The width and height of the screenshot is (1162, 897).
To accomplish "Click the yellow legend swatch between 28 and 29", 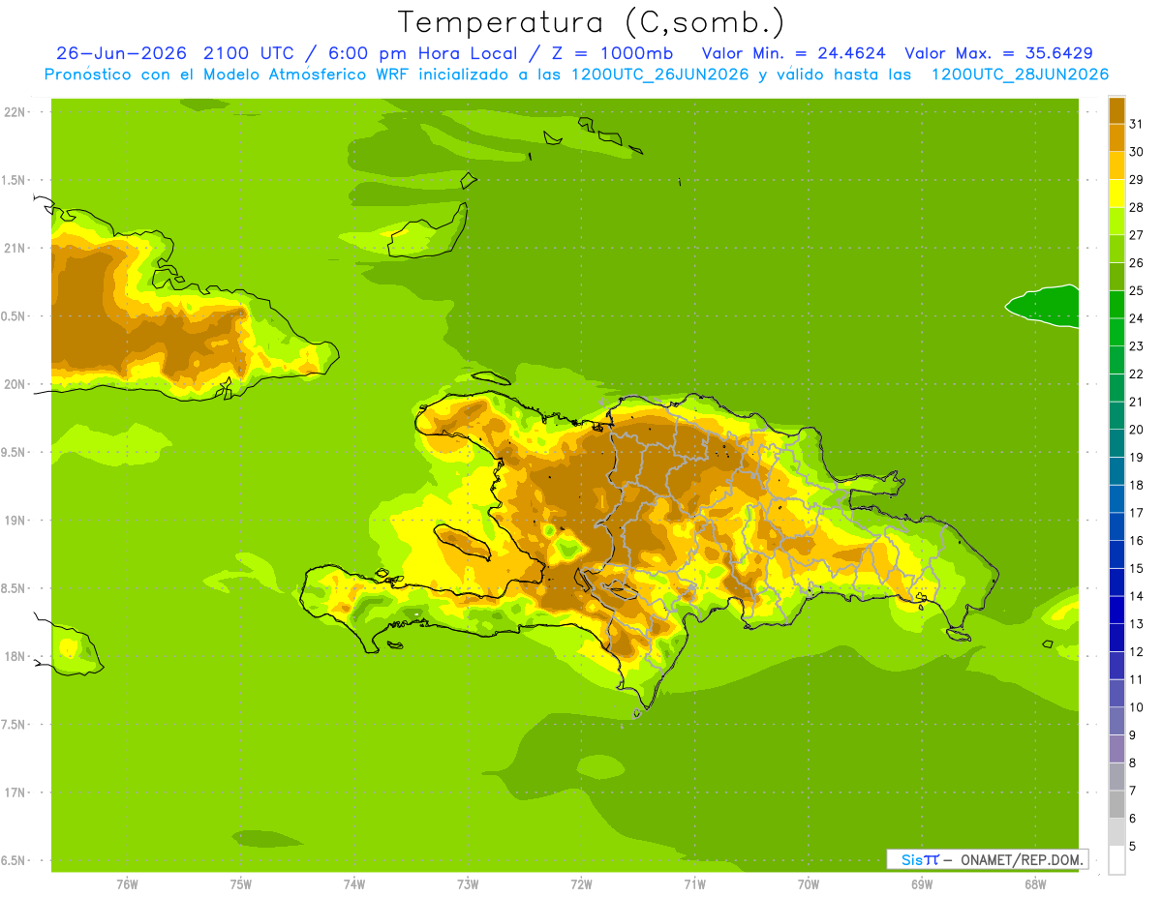I will pyautogui.click(x=1116, y=194).
